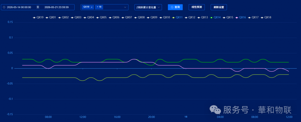Viewport: 301px width, 122px height.
Task: Remove the QX19 tag with its x icon
Action: tap(92, 7)
